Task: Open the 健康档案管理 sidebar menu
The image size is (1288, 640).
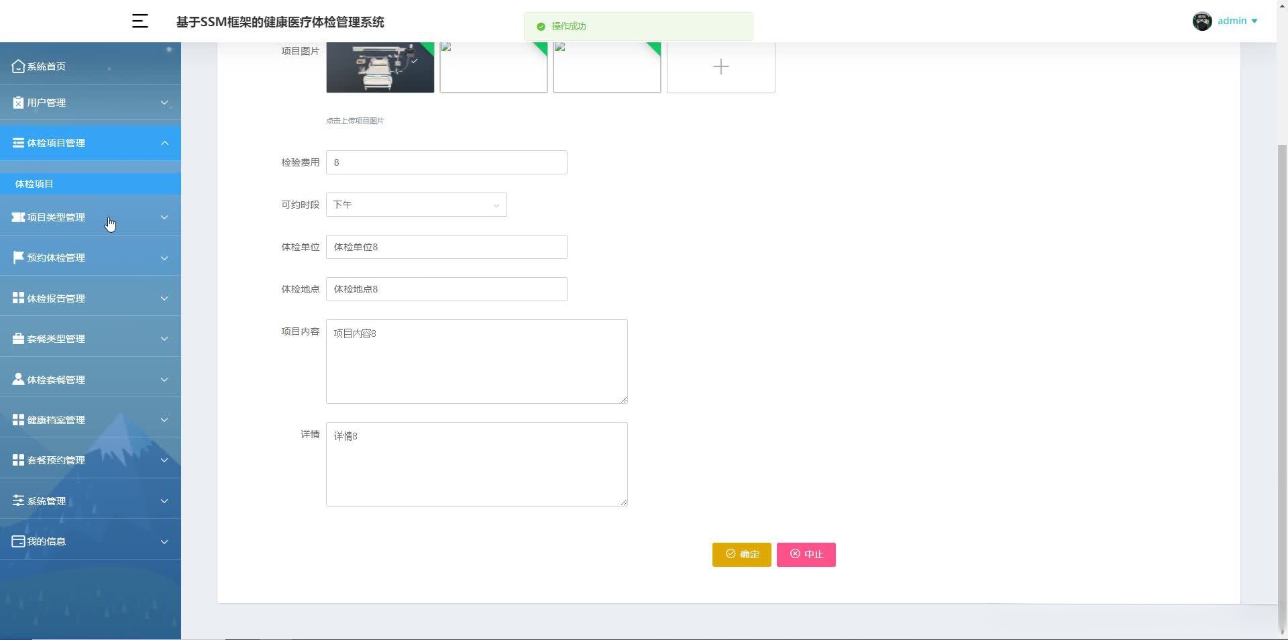Action: [x=91, y=420]
